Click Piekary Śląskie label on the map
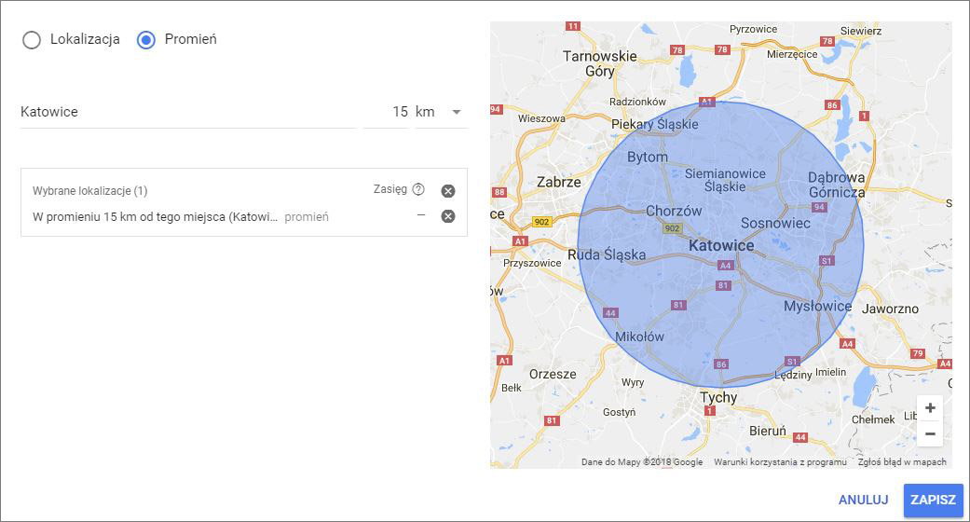 pos(654,124)
